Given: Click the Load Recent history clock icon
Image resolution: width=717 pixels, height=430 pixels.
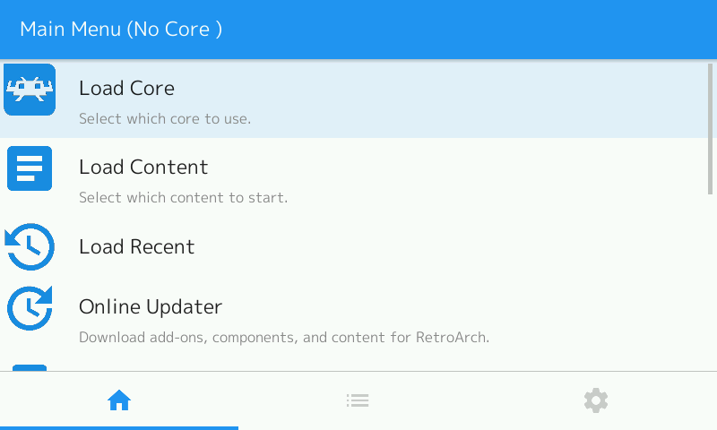Looking at the screenshot, I should pyautogui.click(x=30, y=246).
